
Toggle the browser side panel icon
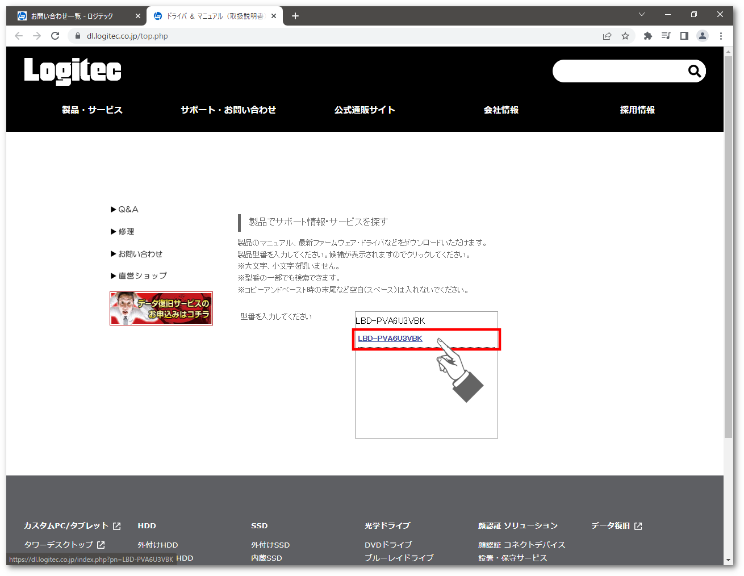[x=684, y=36]
